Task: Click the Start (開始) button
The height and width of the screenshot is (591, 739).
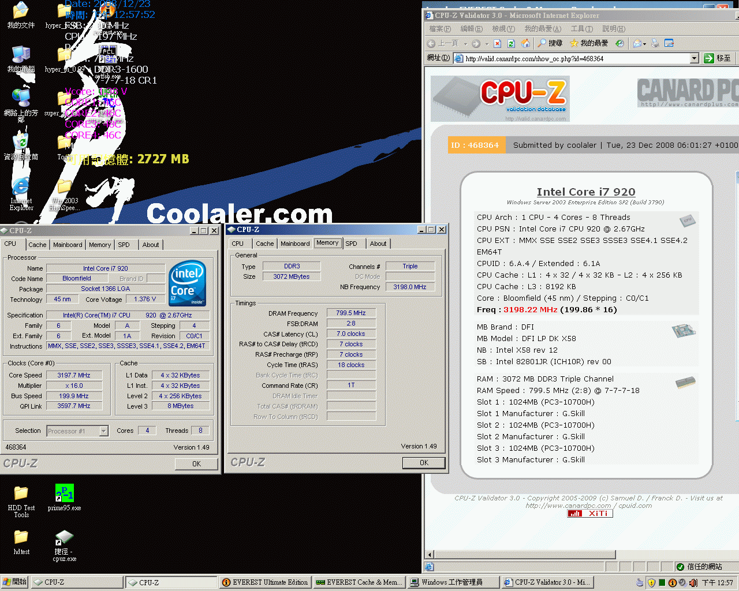Action: 14,582
